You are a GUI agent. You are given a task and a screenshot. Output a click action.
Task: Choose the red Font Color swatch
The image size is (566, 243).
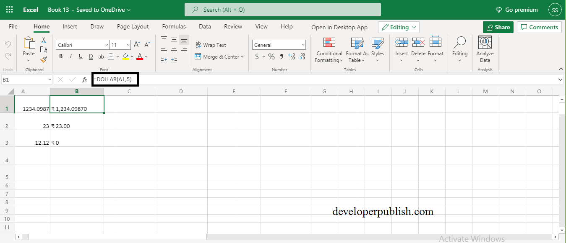[x=140, y=56]
